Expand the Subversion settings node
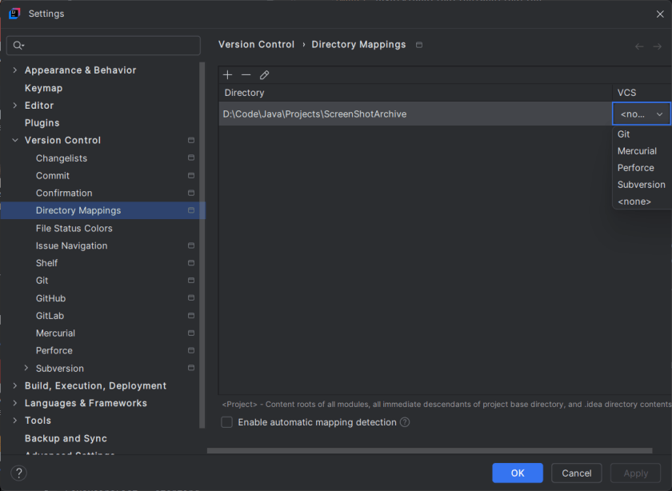 tap(26, 369)
